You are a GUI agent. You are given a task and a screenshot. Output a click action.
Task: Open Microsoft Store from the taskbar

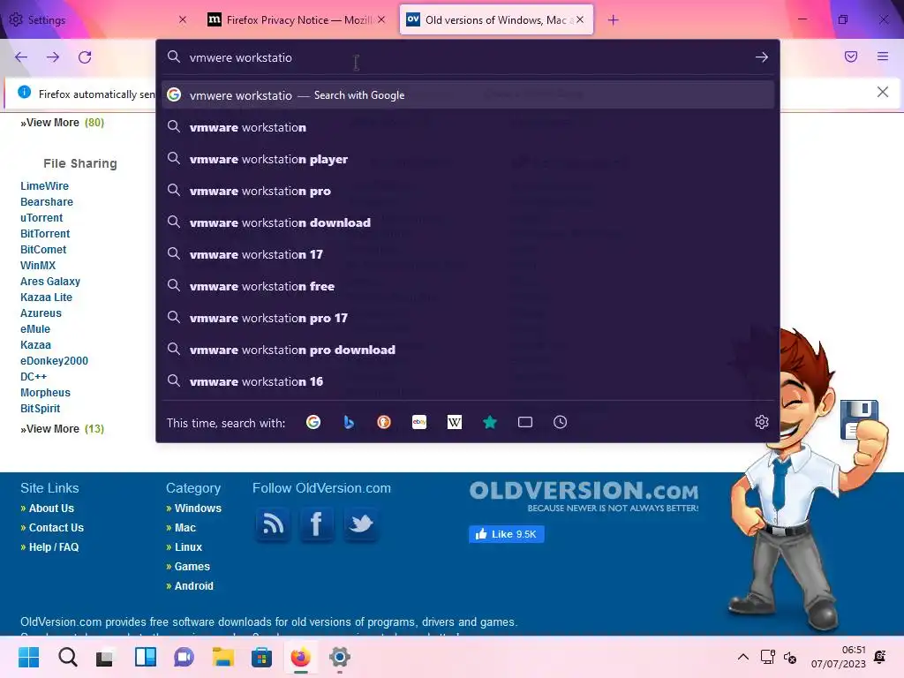point(261,657)
